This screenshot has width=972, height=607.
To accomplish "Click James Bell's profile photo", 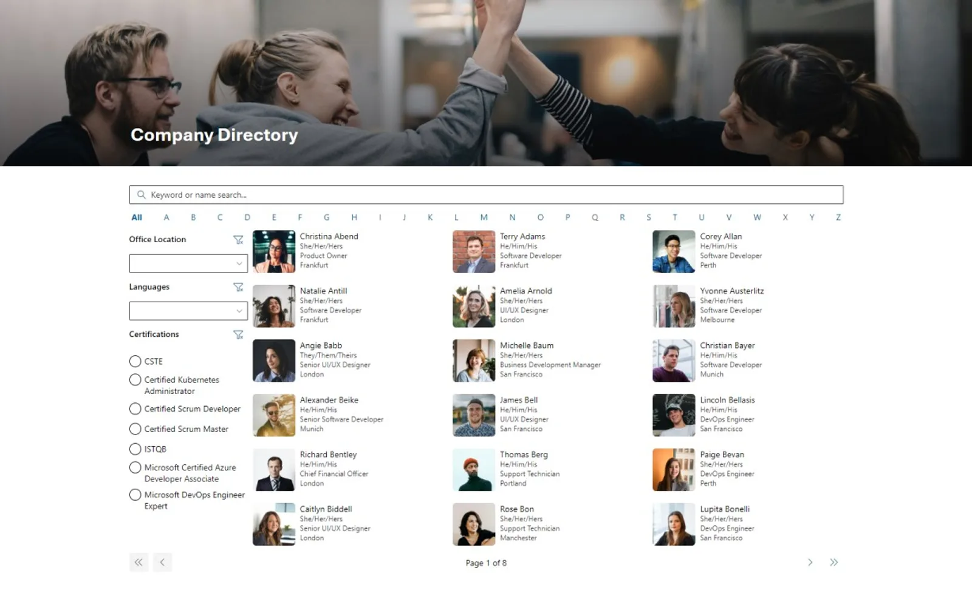I will click(x=474, y=415).
